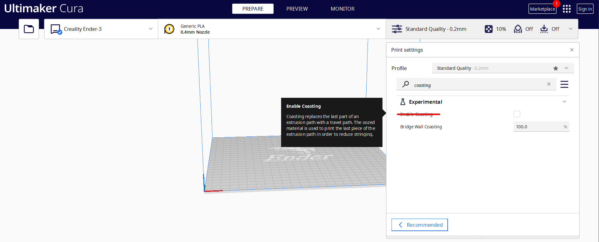The image size is (599, 242).
Task: Click the extruder 1 nozzle icon
Action: coord(169,29)
